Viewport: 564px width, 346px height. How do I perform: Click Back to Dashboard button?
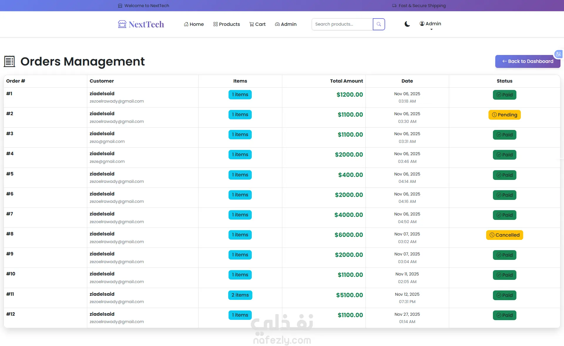tap(528, 61)
